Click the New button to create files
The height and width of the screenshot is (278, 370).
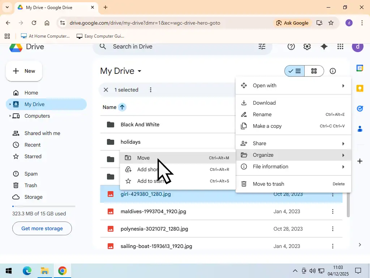point(24,71)
